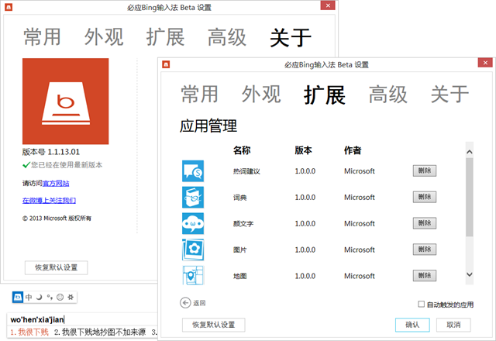Viewport: 496px width, 341px height.
Task: Click the 地图 name text
Action: click(x=240, y=276)
